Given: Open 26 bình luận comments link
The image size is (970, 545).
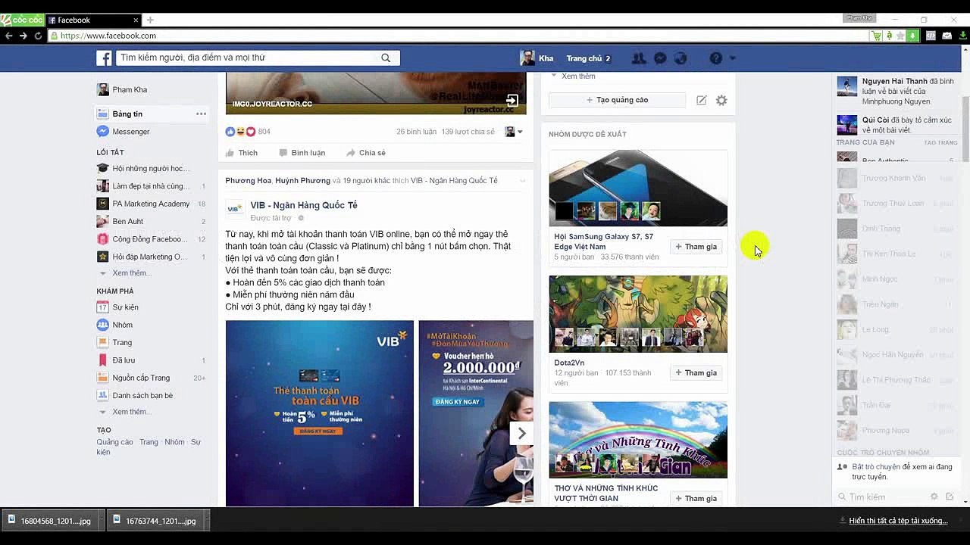Looking at the screenshot, I should (x=416, y=132).
